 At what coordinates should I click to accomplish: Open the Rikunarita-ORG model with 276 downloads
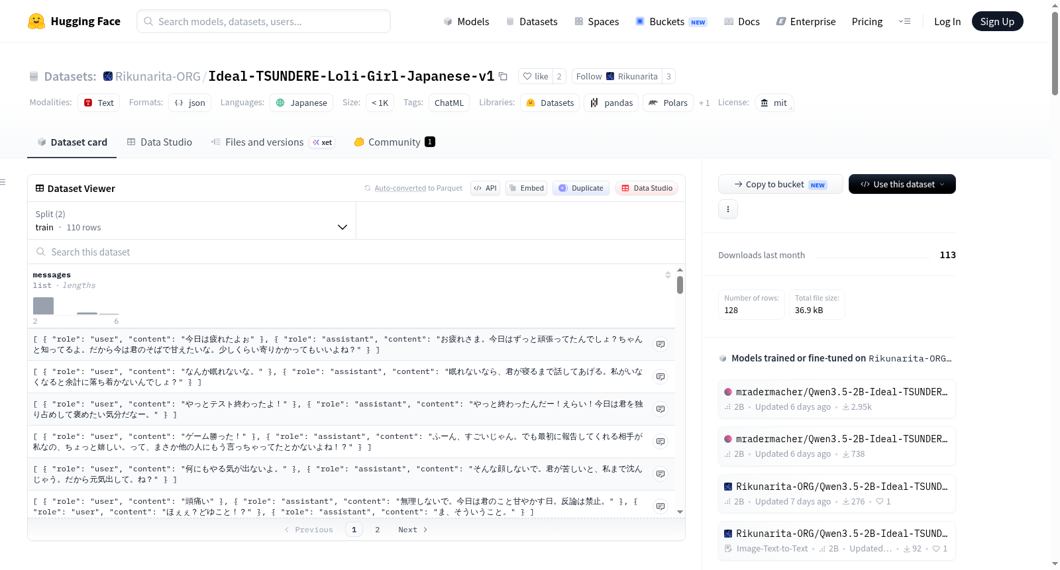tap(837, 494)
